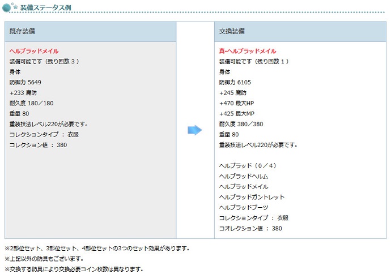The image size is (391, 278).
Task: Click the ヘルブラッドガントレット set item
Action: coord(252,197)
